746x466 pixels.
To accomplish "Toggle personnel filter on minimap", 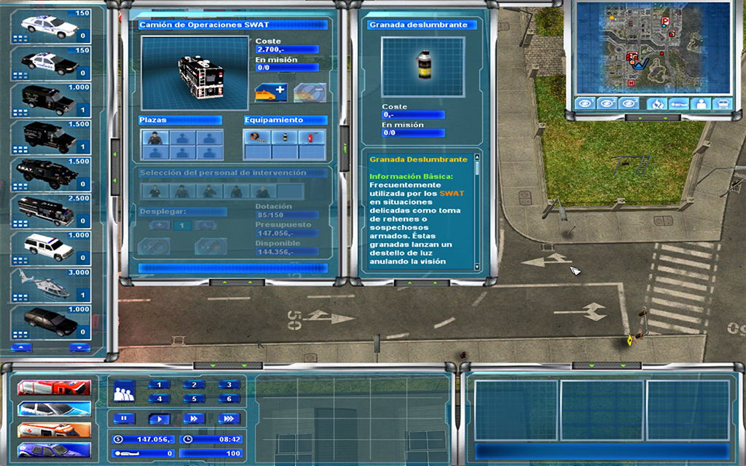I will (x=700, y=103).
